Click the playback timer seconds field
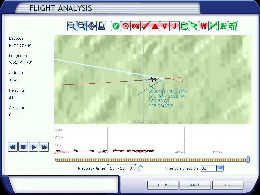Image resolution: width=260 pixels, height=195 pixels. pyautogui.click(x=132, y=168)
